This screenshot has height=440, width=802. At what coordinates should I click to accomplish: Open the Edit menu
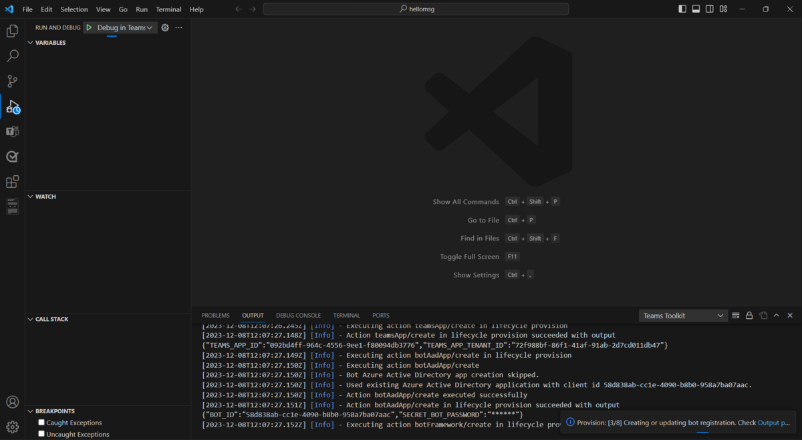click(x=46, y=9)
